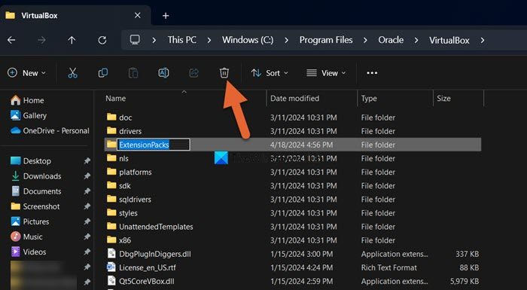Open the See more ellipsis menu

[x=372, y=73]
